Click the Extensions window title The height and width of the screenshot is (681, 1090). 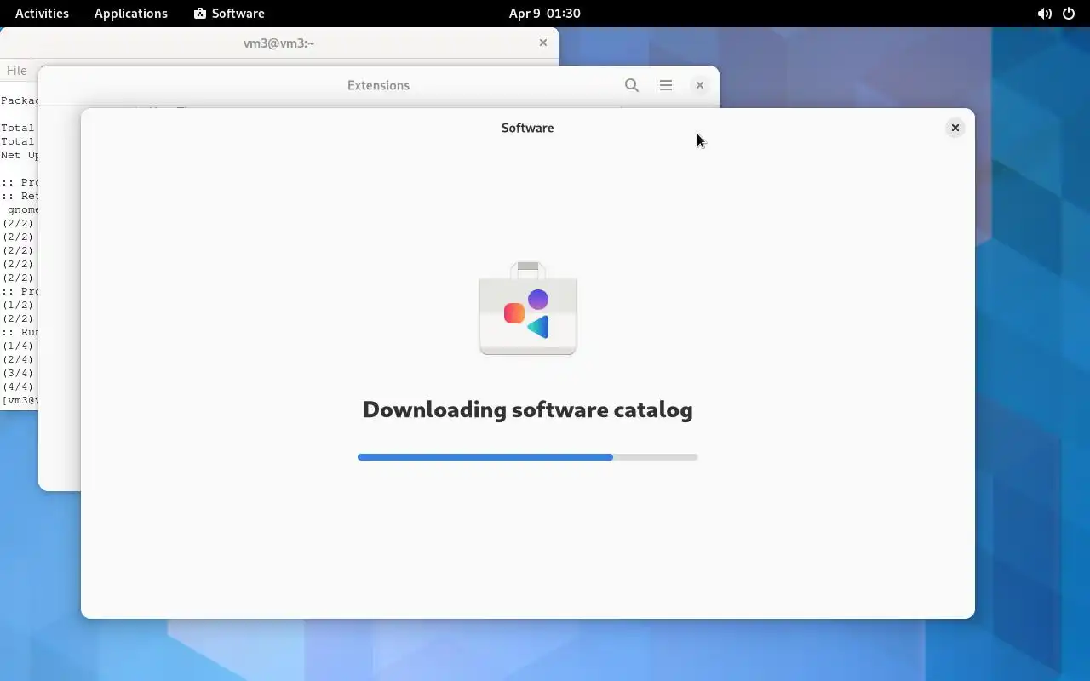click(x=378, y=85)
